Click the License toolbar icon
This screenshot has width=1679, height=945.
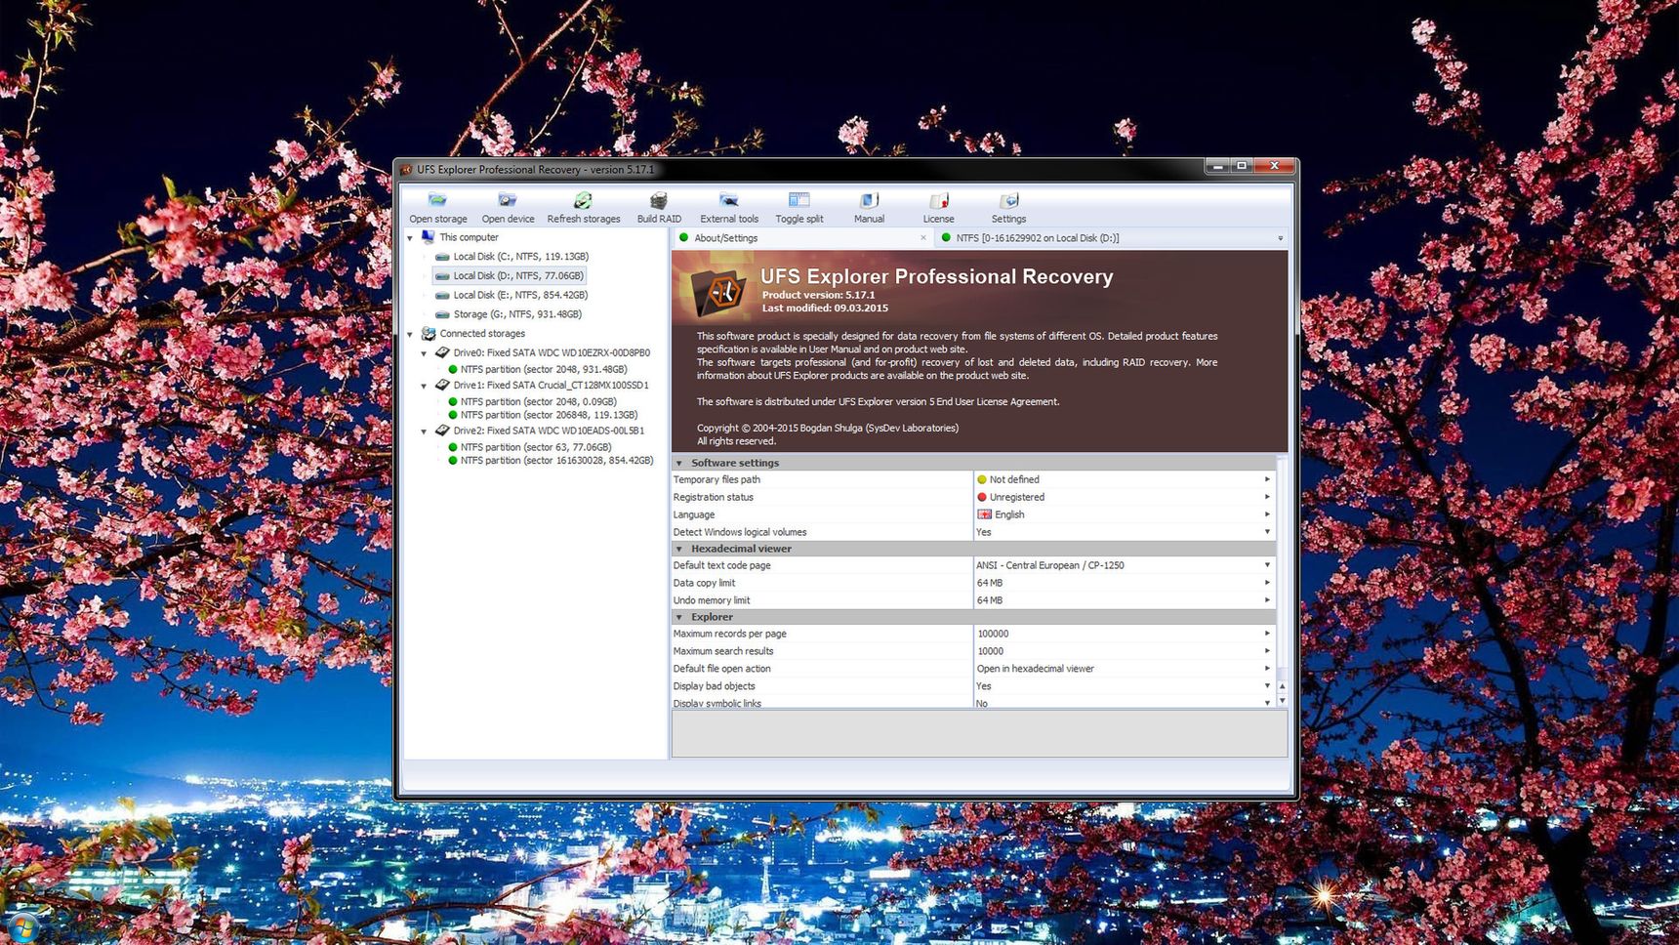click(x=938, y=201)
